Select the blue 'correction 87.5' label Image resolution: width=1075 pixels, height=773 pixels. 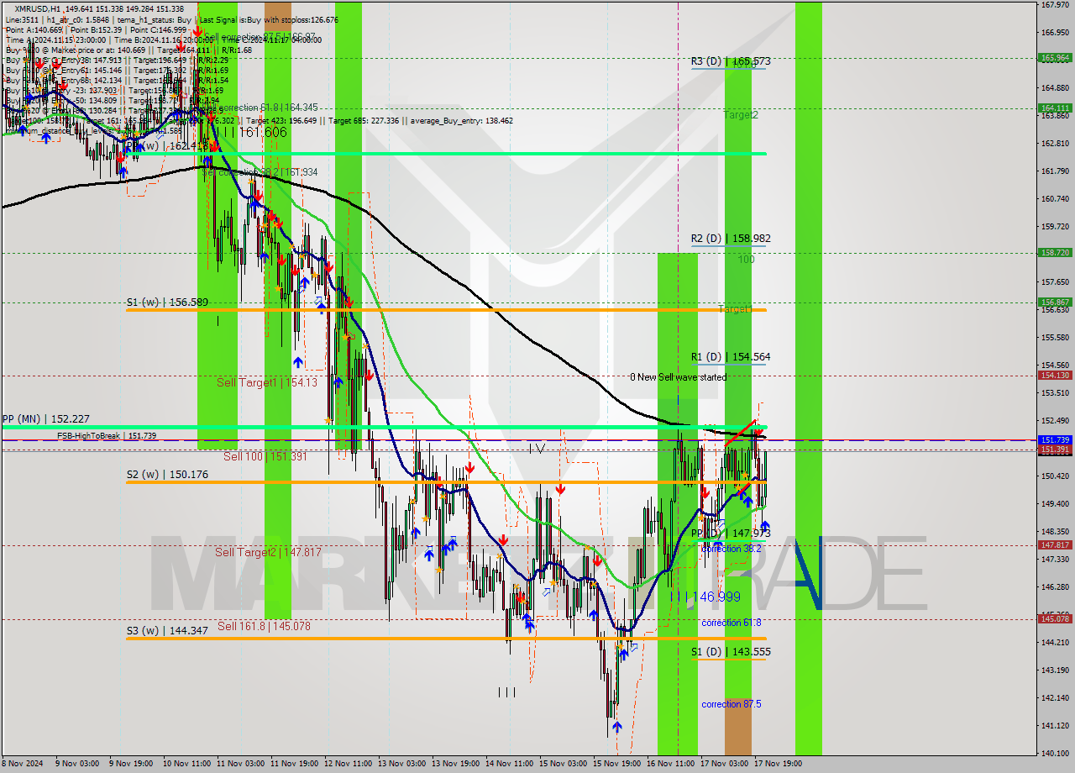click(732, 704)
